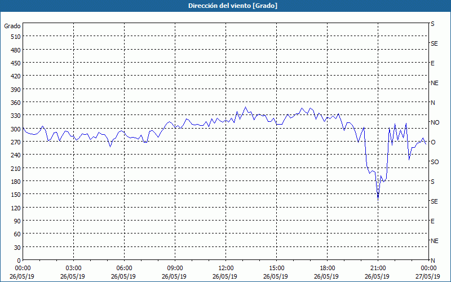This screenshot has height=282, width=451.
Task: Click the 360 y-axis value
Action: point(16,103)
